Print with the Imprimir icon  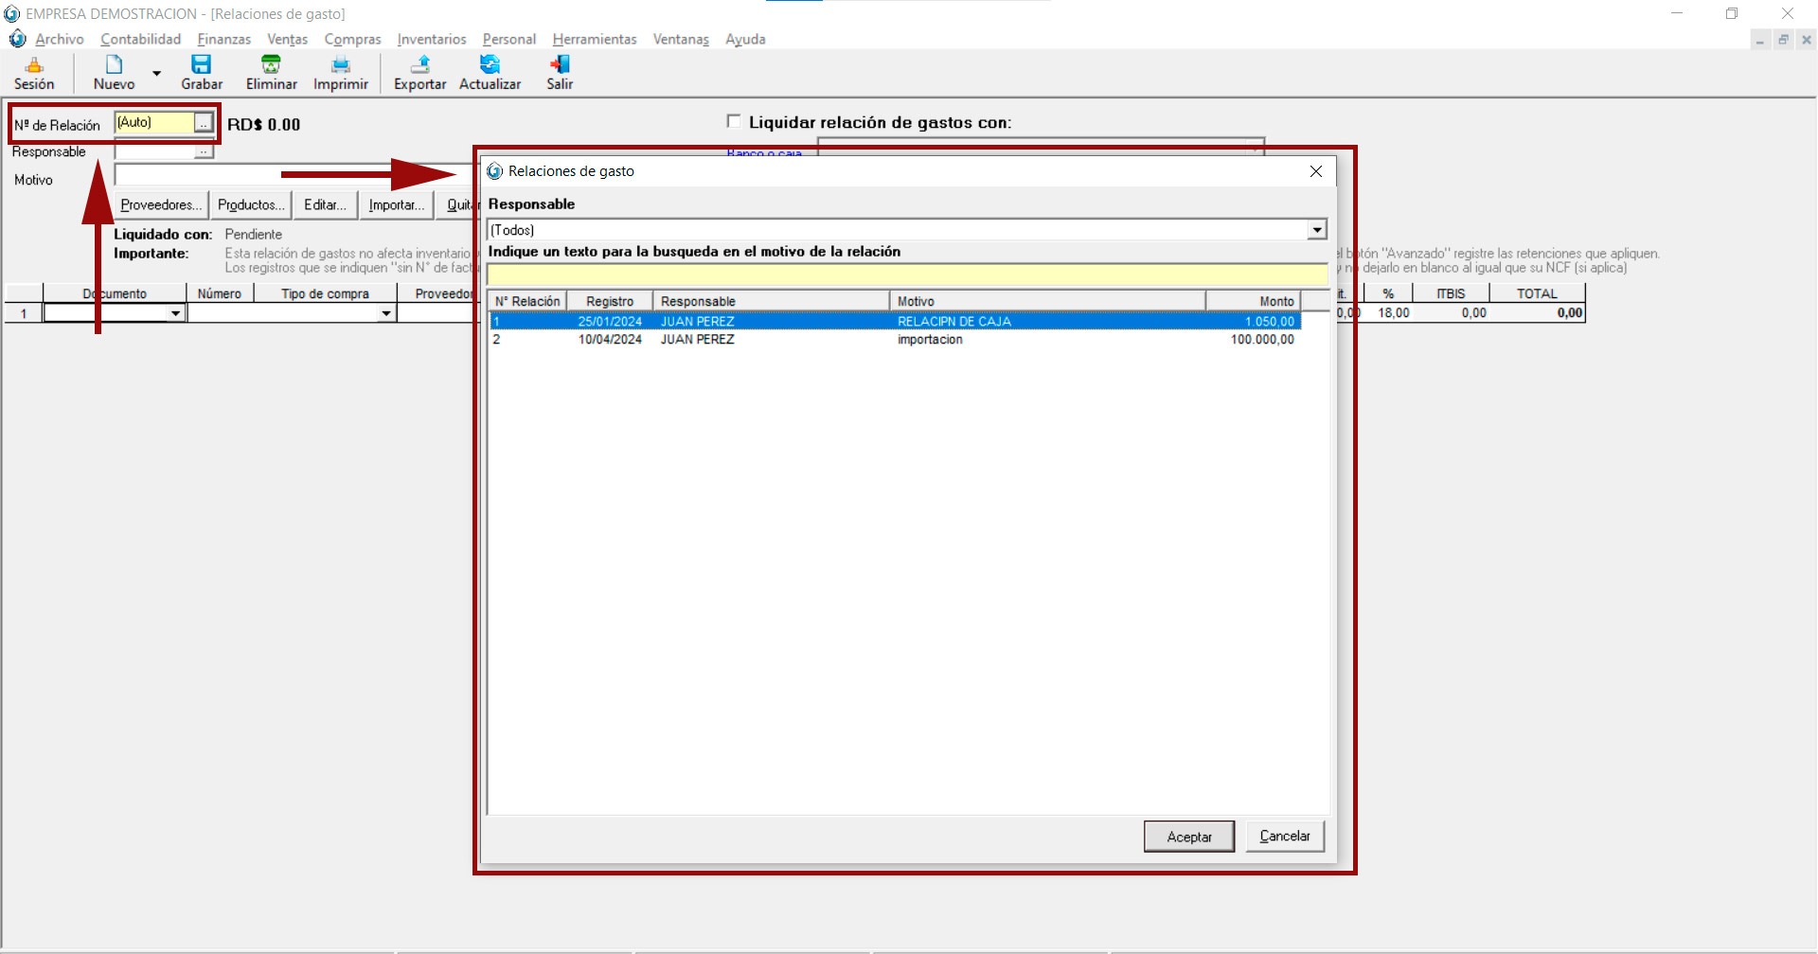click(340, 73)
